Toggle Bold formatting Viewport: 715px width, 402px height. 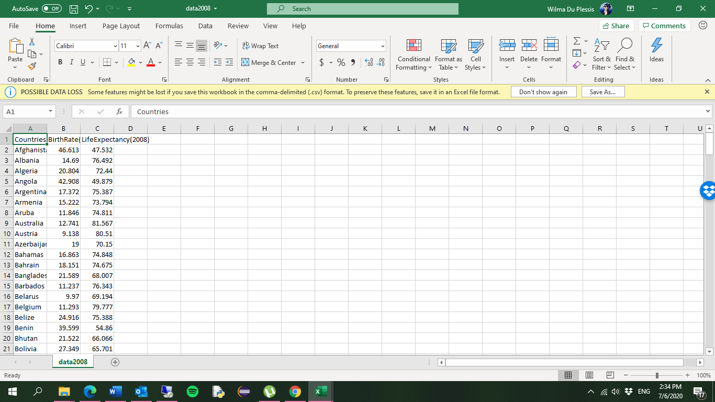pos(60,62)
